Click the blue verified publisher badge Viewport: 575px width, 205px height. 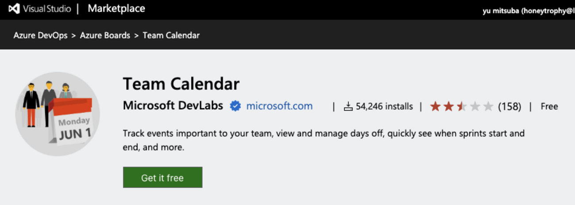point(235,106)
